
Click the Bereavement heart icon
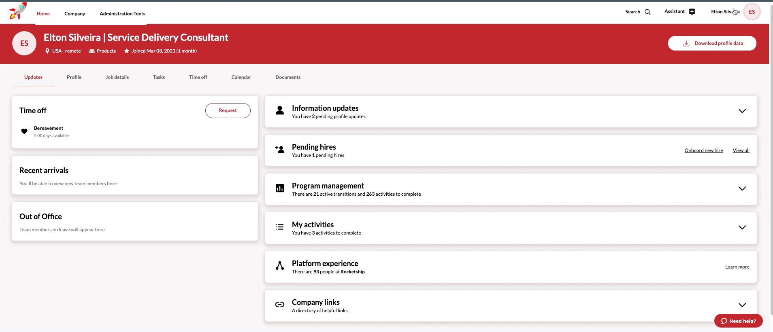pyautogui.click(x=24, y=131)
